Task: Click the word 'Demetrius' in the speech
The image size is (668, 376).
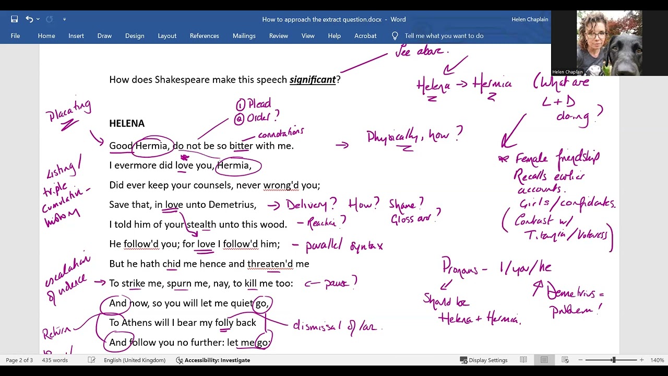Action: pos(232,205)
